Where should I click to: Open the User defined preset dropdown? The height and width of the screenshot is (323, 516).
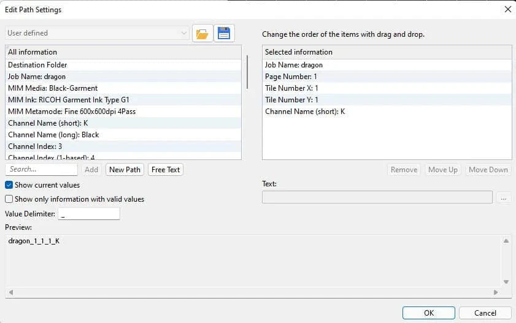[98, 33]
